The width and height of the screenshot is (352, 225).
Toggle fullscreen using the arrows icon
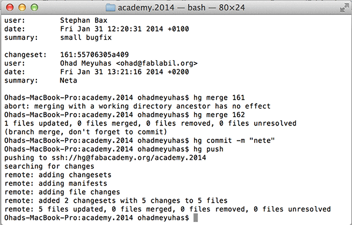pos(344,8)
